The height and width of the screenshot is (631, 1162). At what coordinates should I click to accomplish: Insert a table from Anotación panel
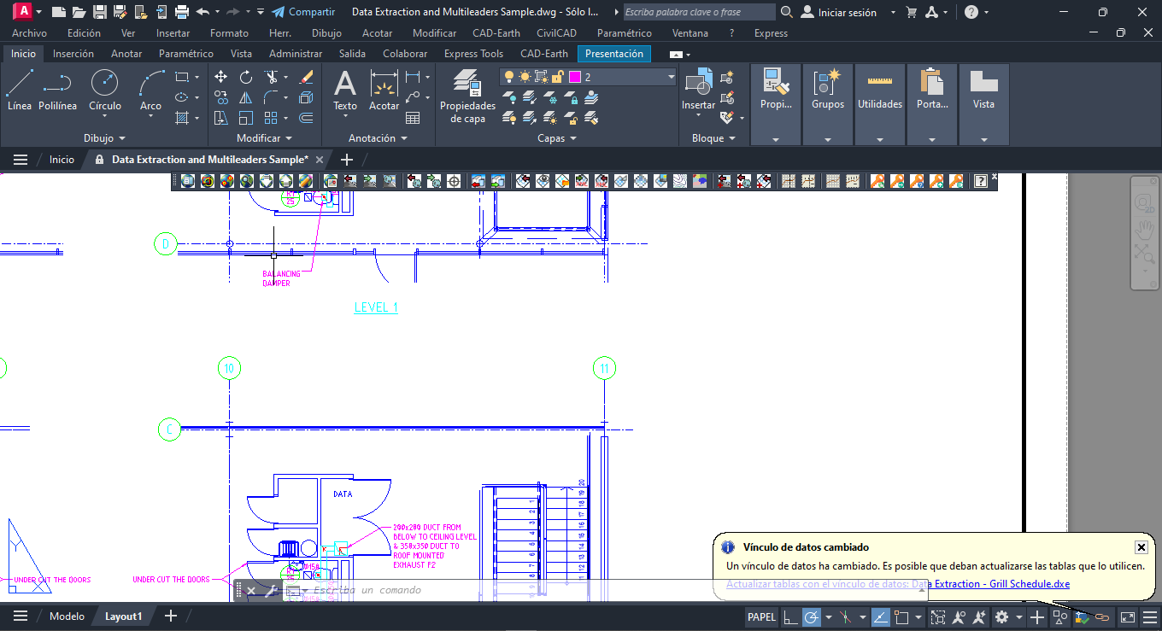(414, 118)
